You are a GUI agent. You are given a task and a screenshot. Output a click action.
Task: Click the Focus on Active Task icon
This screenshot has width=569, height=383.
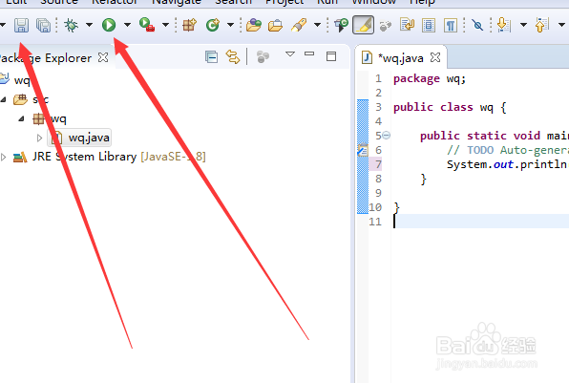pos(263,57)
